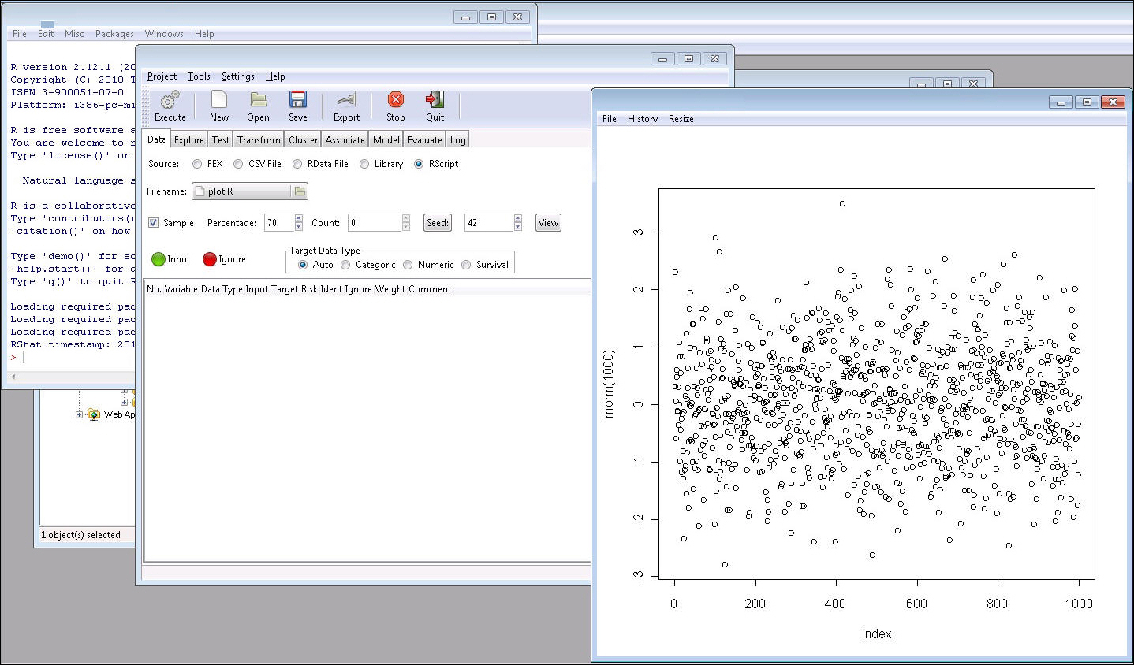1134x665 pixels.
Task: Click the Quit toolbar icon
Action: (435, 99)
